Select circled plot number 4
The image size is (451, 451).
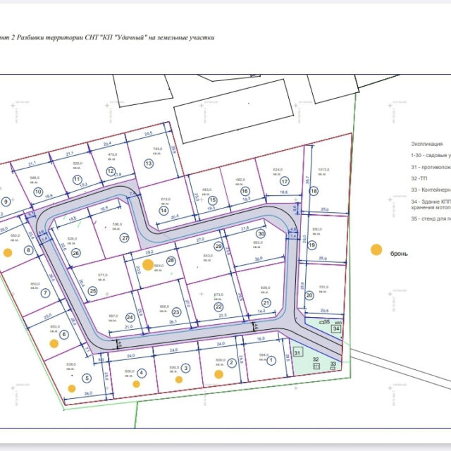click(x=141, y=373)
